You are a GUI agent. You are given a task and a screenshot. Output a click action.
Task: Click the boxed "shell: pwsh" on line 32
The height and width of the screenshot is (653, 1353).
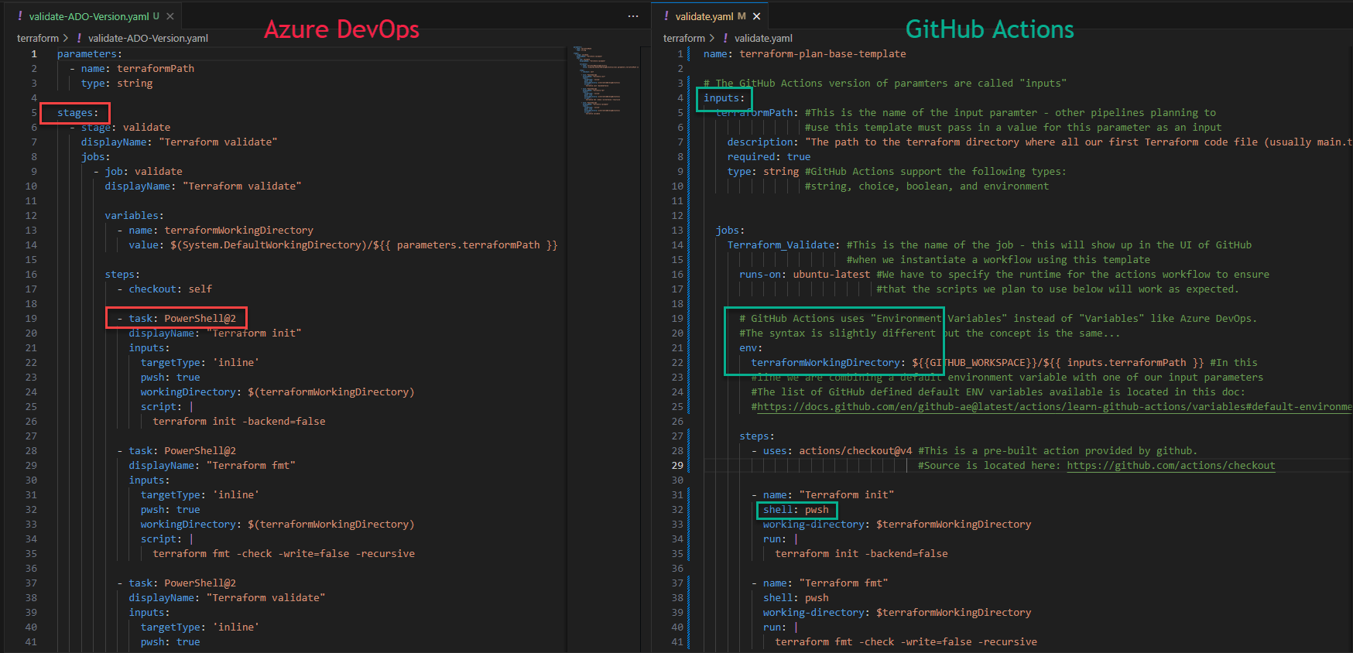[x=796, y=510]
